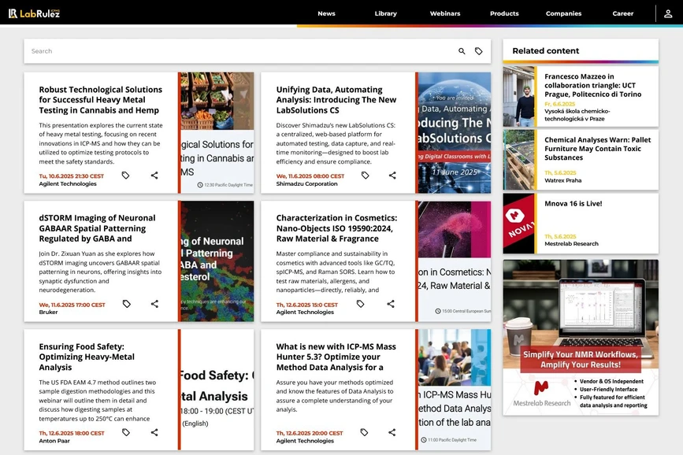This screenshot has width=683, height=455.
Task: Open What is new with ICP-MS title
Action: [336, 357]
